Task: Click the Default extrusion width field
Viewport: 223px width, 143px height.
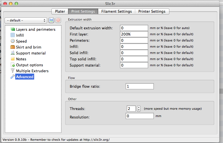Action: click(x=134, y=28)
